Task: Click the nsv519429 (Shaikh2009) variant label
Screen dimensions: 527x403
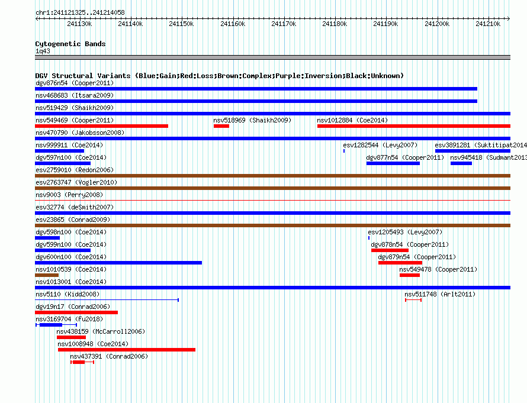Action: point(75,108)
